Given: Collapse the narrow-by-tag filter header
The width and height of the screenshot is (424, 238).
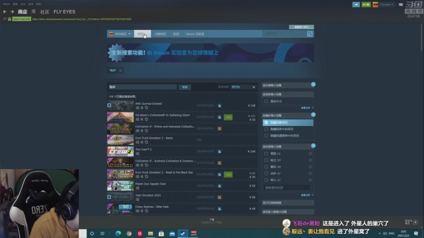Looking at the screenshot, I should point(288,146).
